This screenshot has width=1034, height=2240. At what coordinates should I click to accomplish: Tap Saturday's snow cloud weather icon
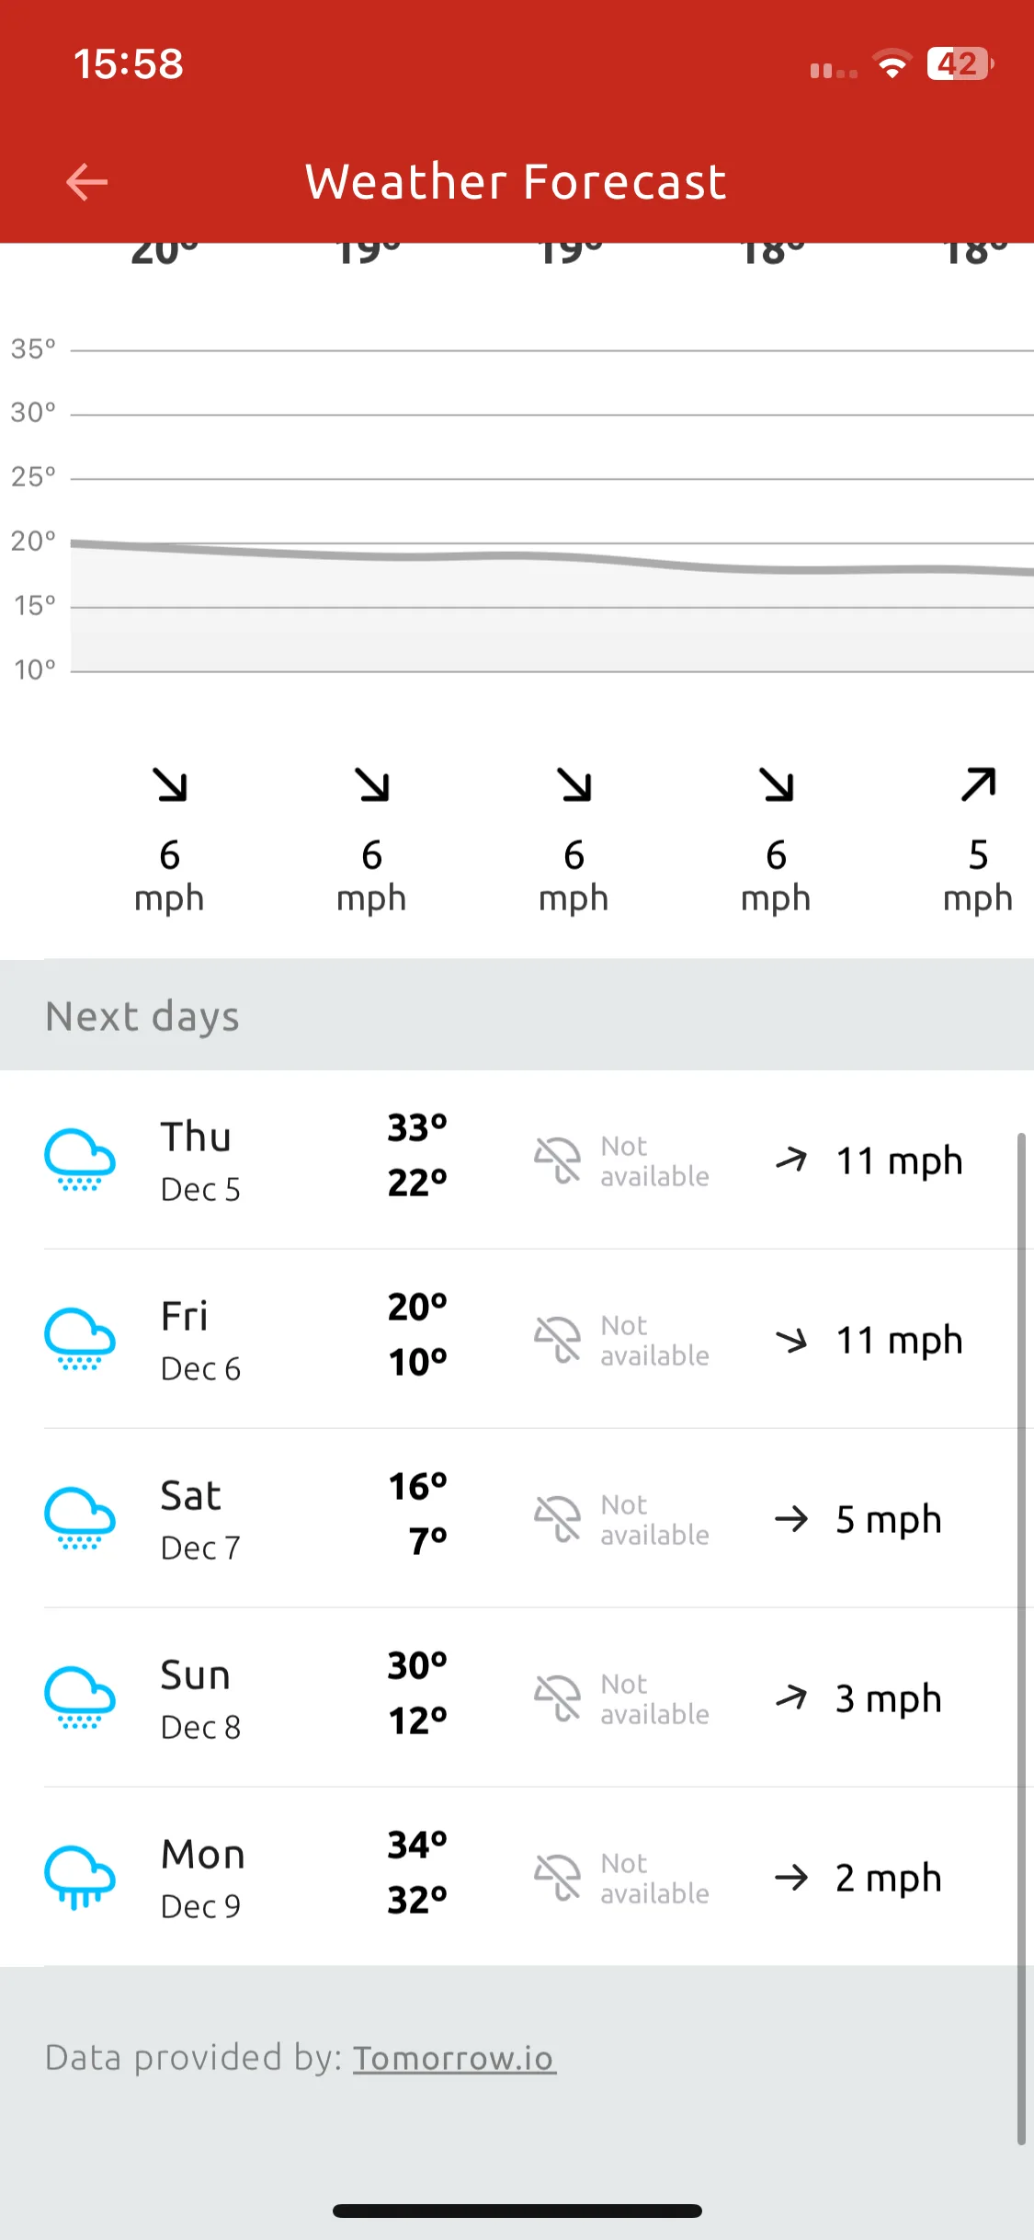coord(80,1518)
